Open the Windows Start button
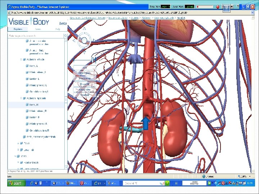This screenshot has height=194, width=259. 16,183
